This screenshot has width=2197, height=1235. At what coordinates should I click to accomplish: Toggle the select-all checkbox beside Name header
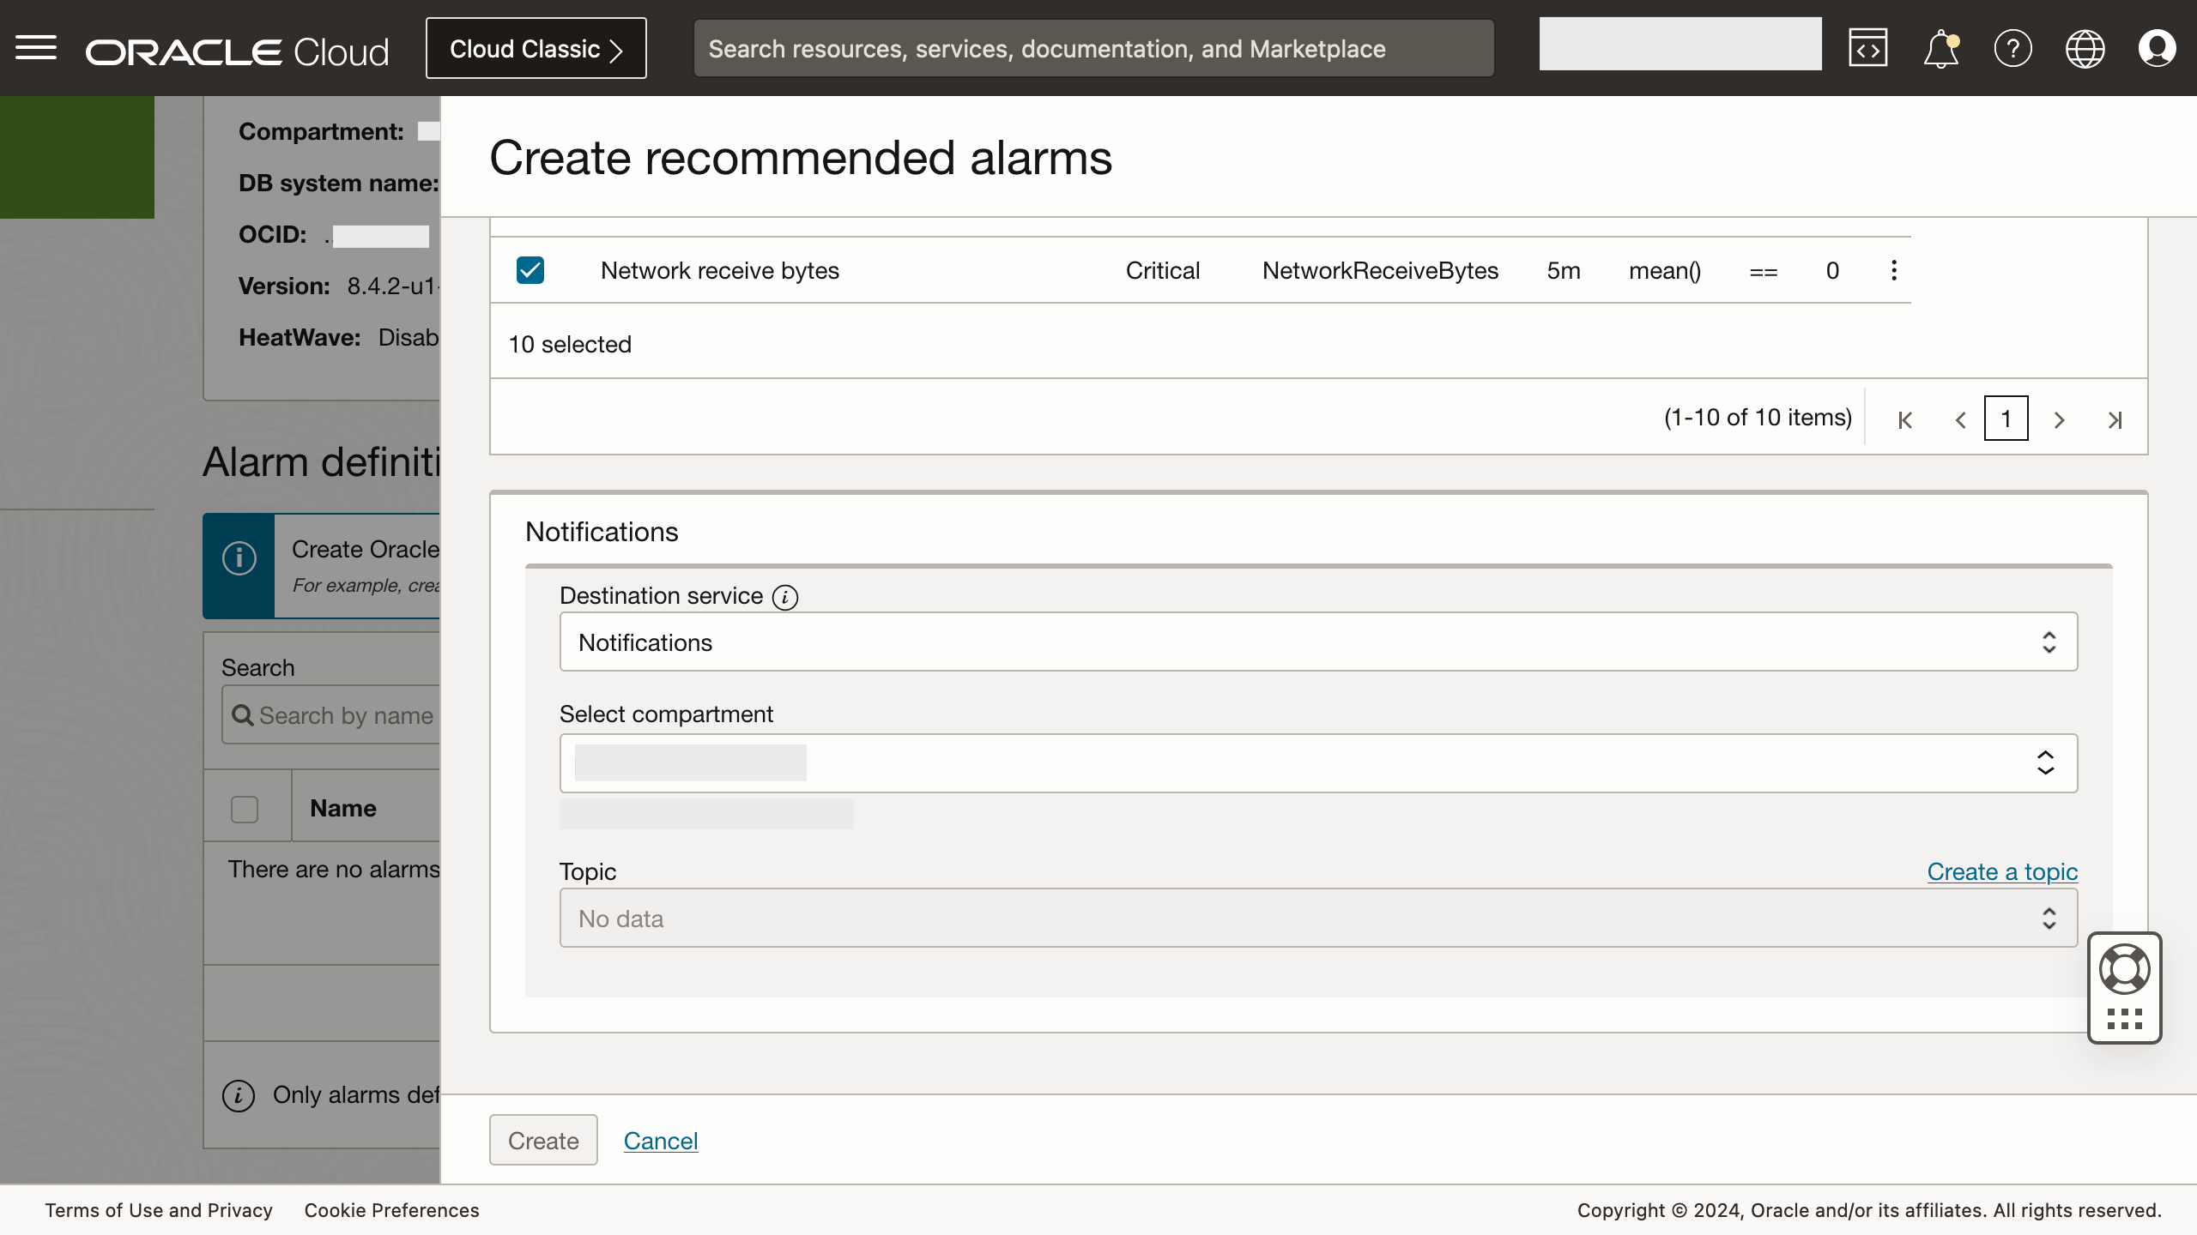pyautogui.click(x=245, y=808)
